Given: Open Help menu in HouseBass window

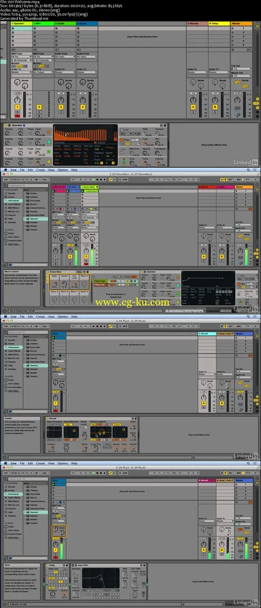Looking at the screenshot, I should tap(74, 170).
